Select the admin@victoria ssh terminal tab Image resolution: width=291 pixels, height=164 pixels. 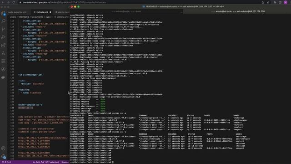pos(238,11)
